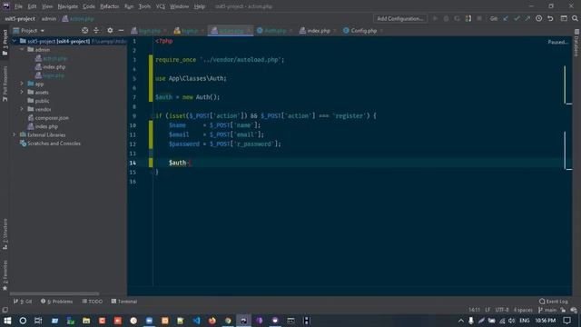581x327 pixels.
Task: Open Visual Studio Code from taskbar
Action: pos(196,321)
